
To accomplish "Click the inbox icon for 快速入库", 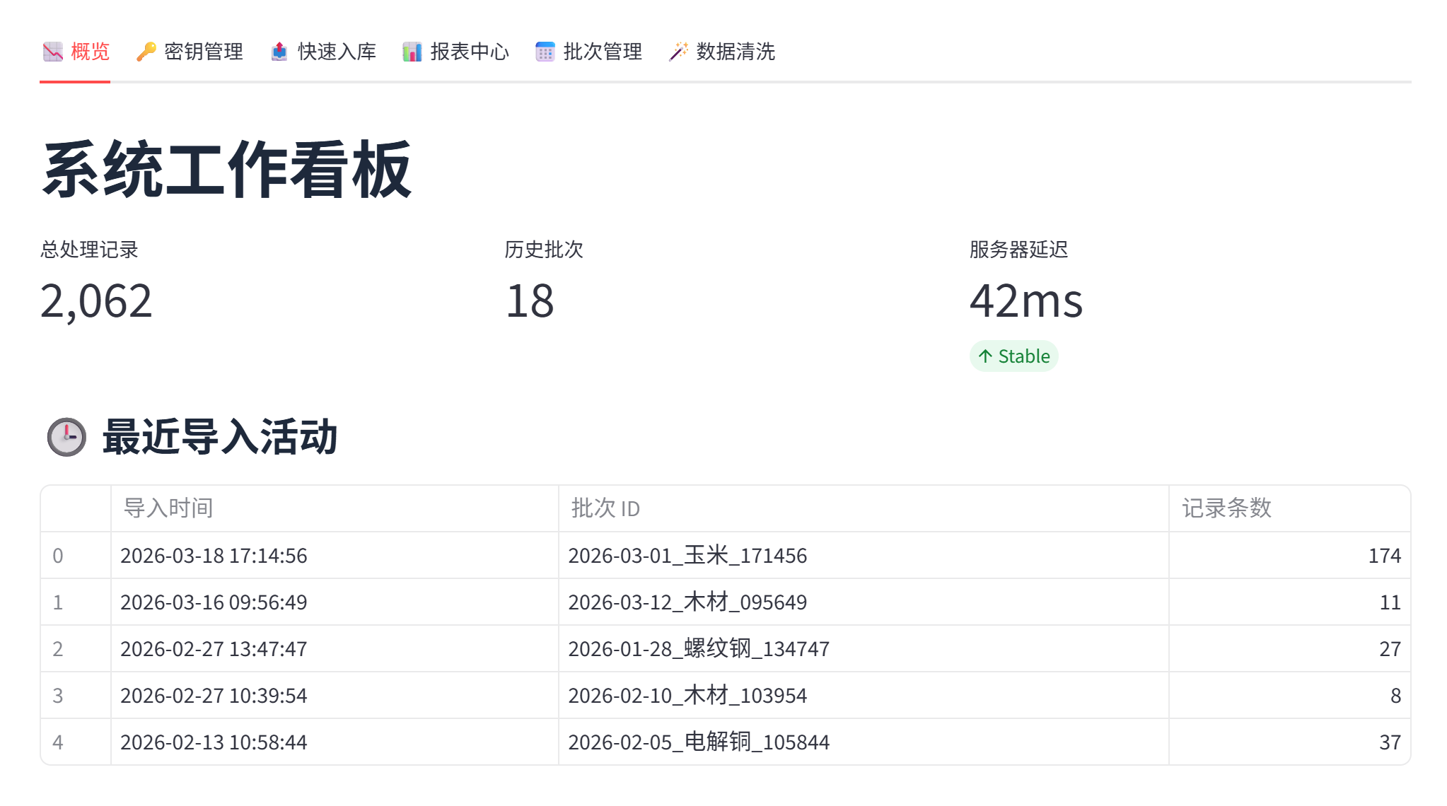I will [279, 52].
